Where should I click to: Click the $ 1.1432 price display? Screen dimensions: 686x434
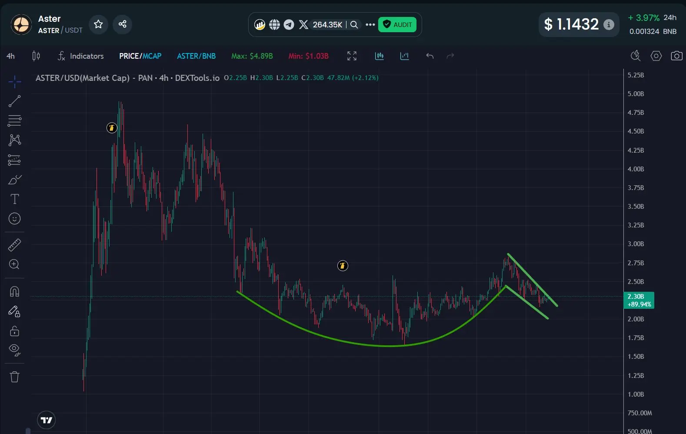point(572,24)
